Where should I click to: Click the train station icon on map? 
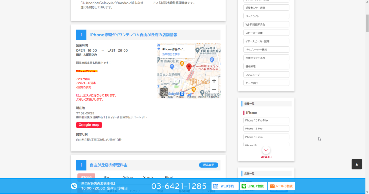(182, 94)
